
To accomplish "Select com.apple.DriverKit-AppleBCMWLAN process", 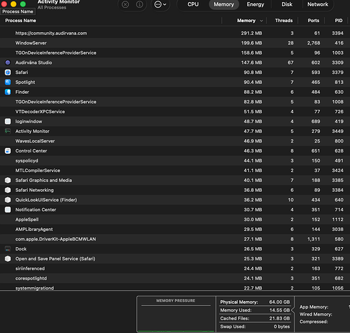I will pos(175,239).
